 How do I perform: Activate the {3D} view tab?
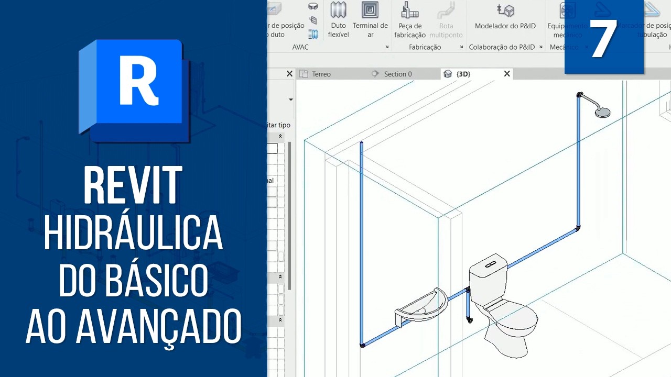pos(463,74)
